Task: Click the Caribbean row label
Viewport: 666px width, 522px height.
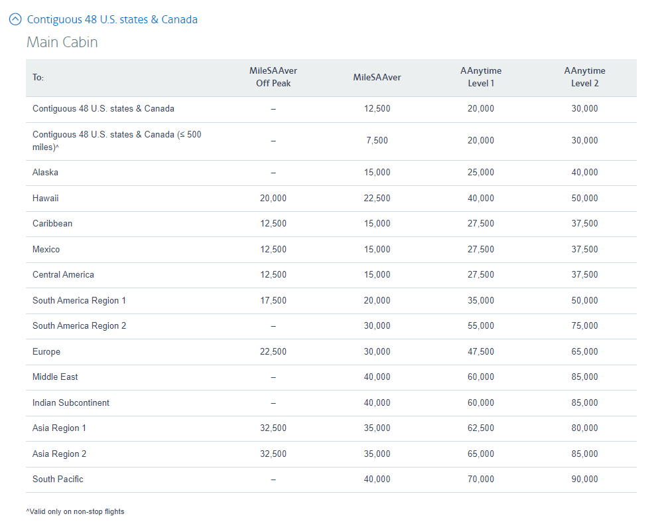Action: click(x=52, y=223)
